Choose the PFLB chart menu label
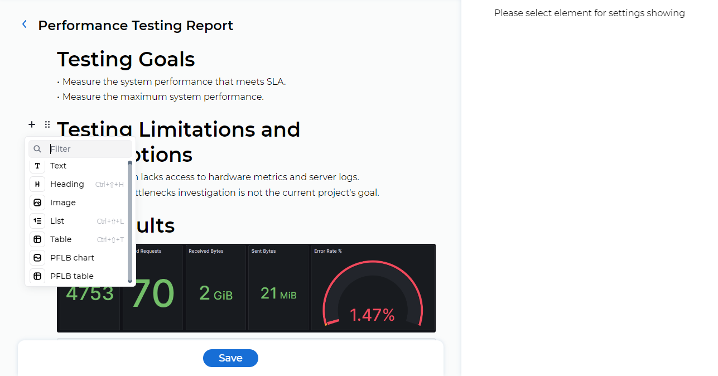The width and height of the screenshot is (718, 376). point(72,258)
